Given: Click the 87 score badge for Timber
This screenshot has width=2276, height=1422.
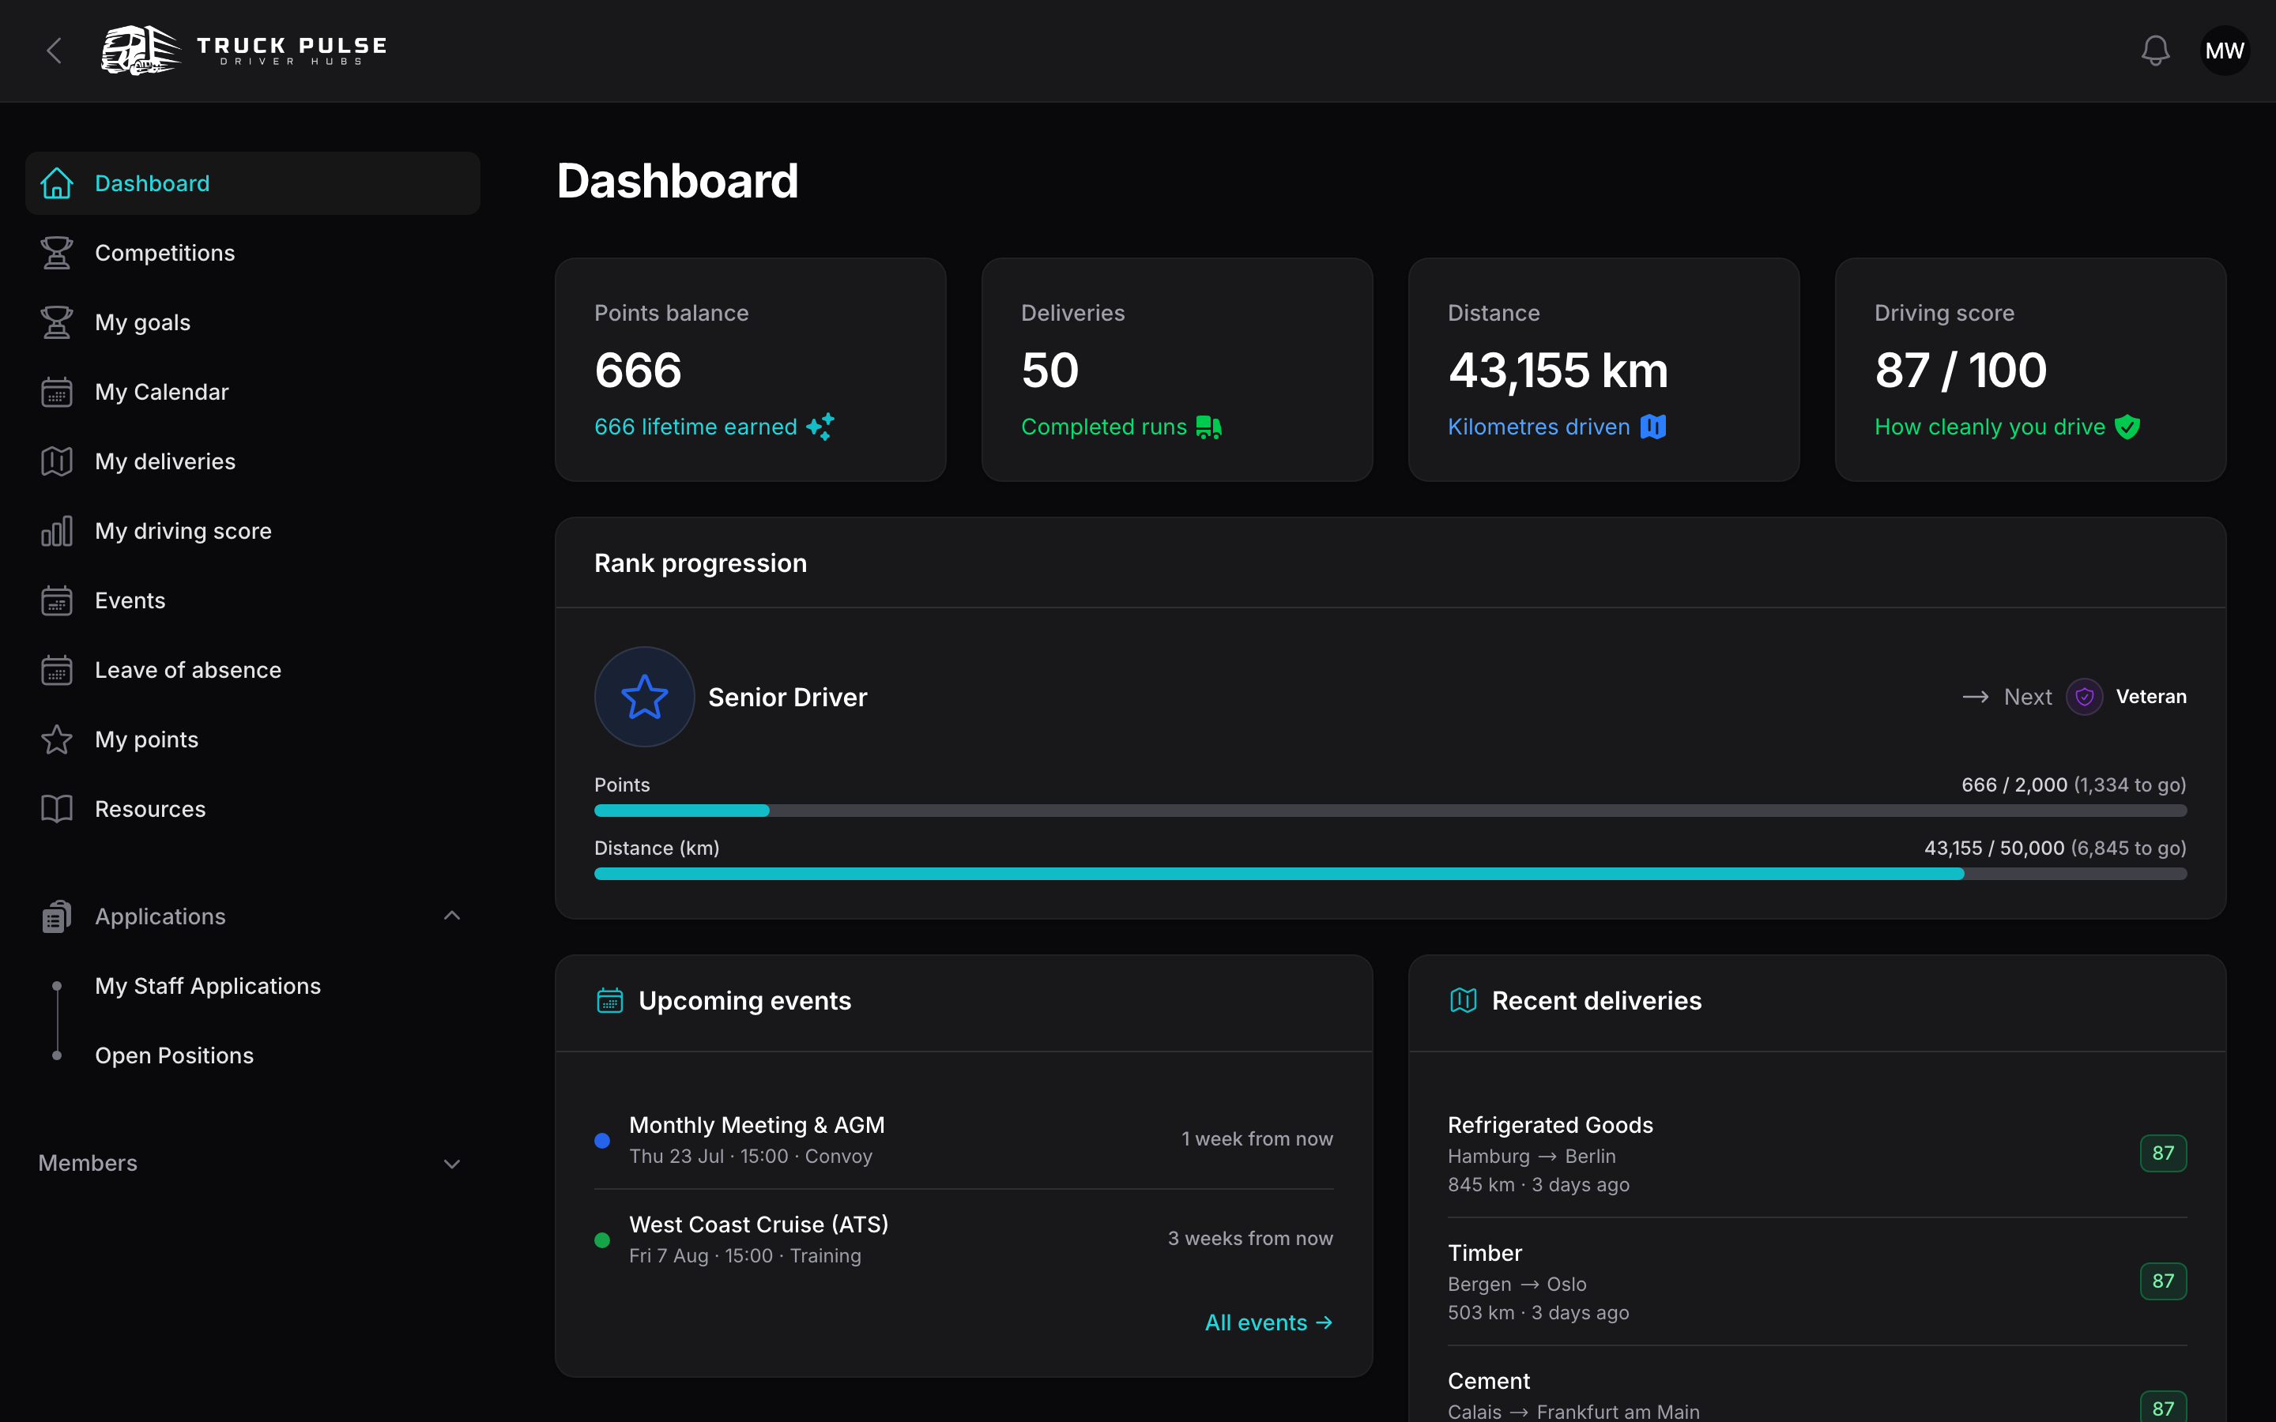Looking at the screenshot, I should pos(2163,1282).
